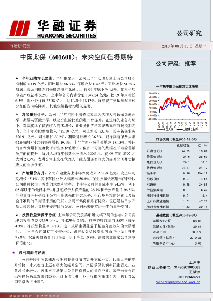This screenshot has height=301, width=213.
Task: Select the 流通A股(亿股) row label
Action: (x=164, y=227)
